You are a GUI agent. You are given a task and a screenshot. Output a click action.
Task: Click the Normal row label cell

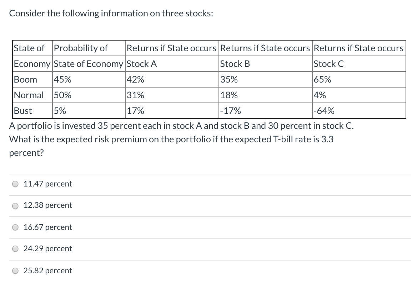click(x=29, y=95)
